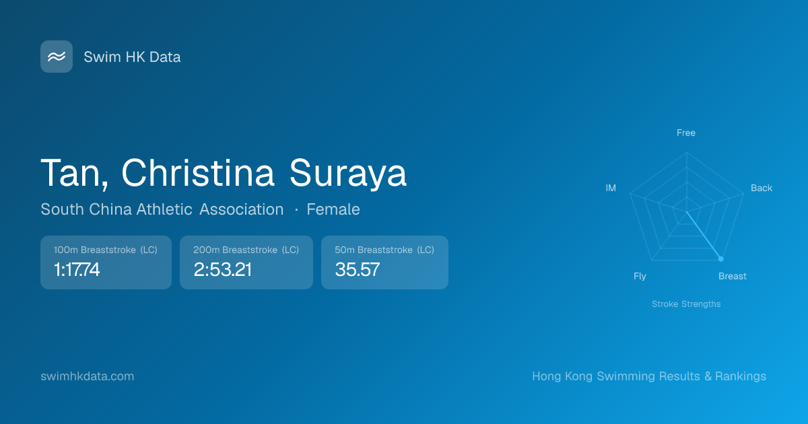The height and width of the screenshot is (424, 808).
Task: Select the Back axis label on radar chart
Action: pyautogui.click(x=762, y=188)
